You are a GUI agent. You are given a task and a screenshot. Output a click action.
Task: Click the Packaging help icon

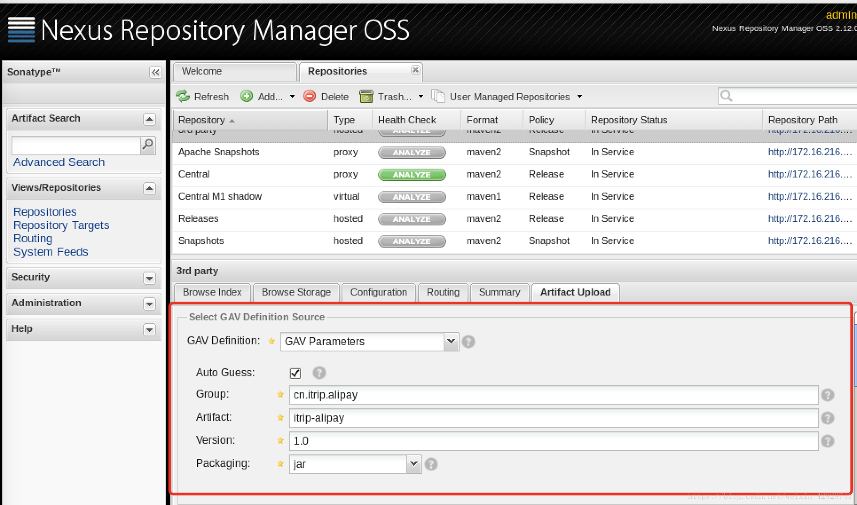coord(431,464)
